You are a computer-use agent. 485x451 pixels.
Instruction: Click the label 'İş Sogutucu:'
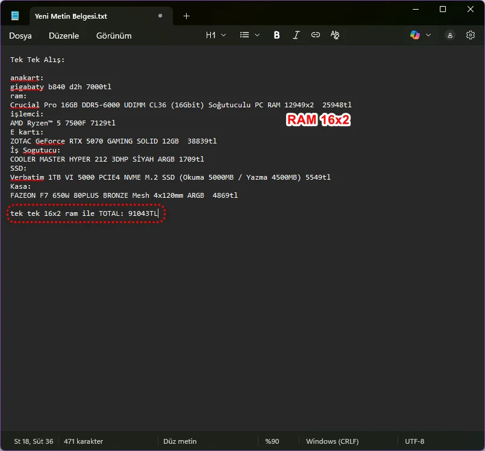[x=36, y=150]
